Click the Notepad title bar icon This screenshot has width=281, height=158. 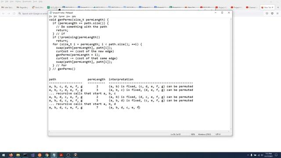point(50,13)
